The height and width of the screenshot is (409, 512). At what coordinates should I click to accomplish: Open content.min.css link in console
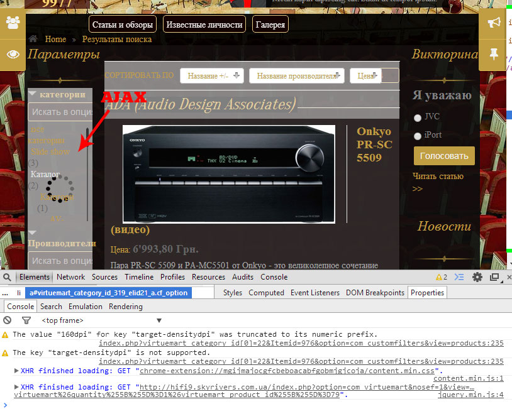(x=287, y=371)
